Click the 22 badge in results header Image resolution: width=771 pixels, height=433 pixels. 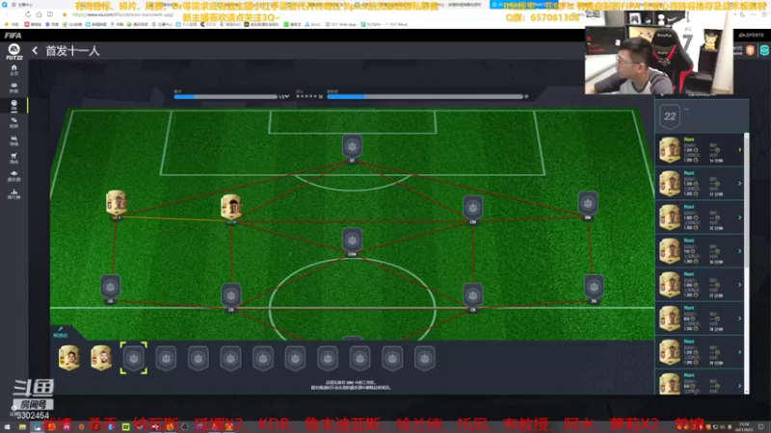click(670, 116)
